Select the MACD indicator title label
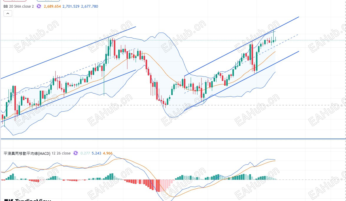This screenshot has width=346, height=201. 27,153
